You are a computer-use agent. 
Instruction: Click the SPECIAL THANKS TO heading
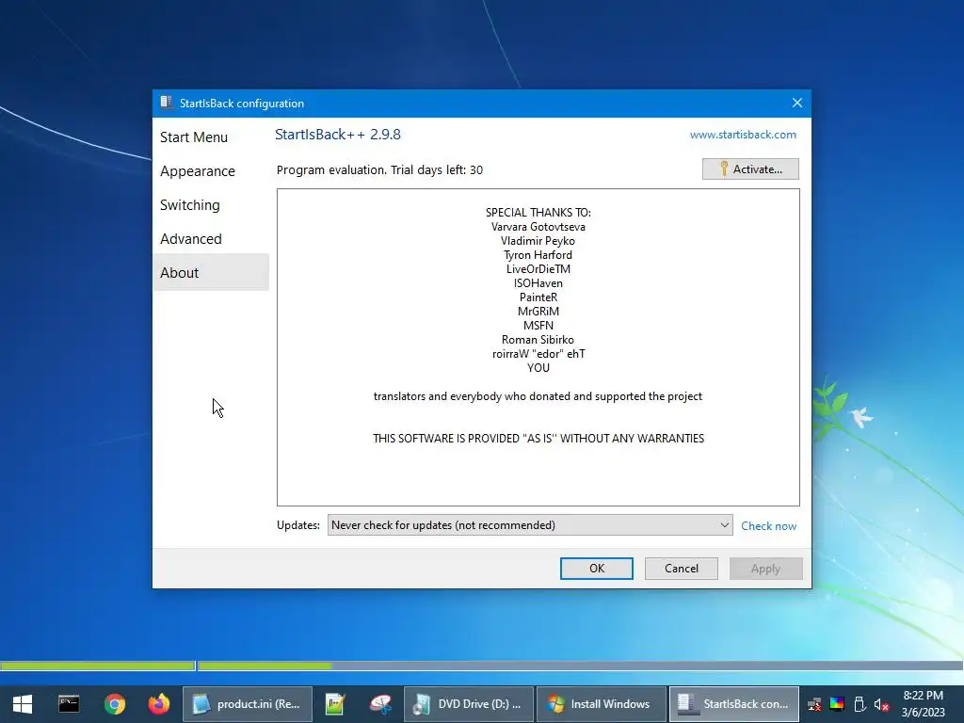click(538, 213)
